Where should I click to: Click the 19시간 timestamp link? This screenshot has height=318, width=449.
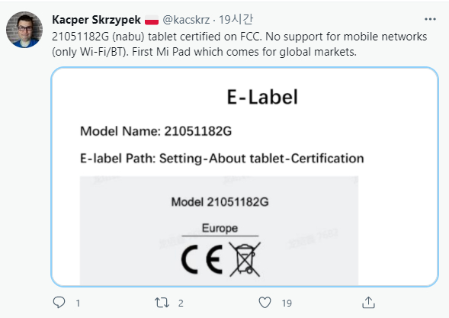click(236, 20)
